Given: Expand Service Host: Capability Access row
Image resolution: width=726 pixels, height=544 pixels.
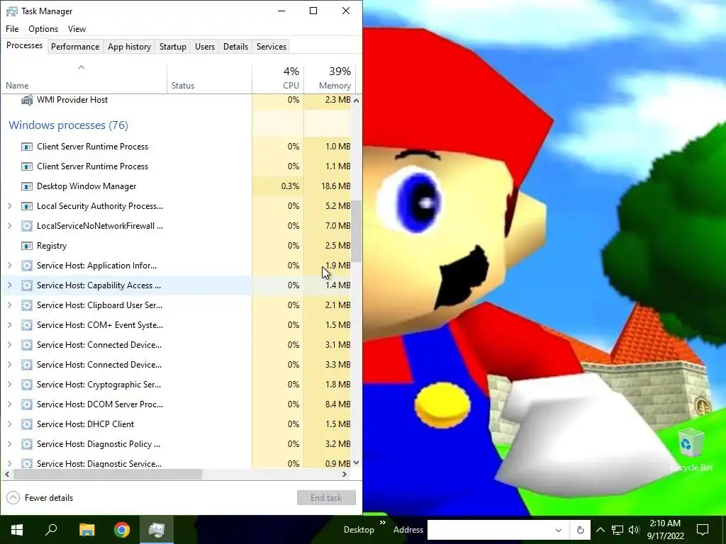Looking at the screenshot, I should [x=9, y=285].
